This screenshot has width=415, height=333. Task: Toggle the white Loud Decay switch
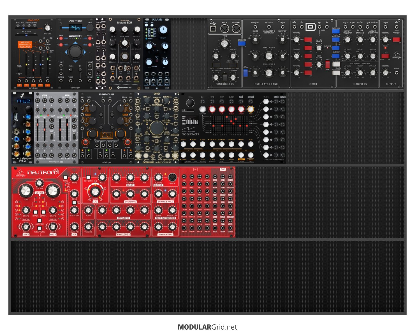pos(336,73)
